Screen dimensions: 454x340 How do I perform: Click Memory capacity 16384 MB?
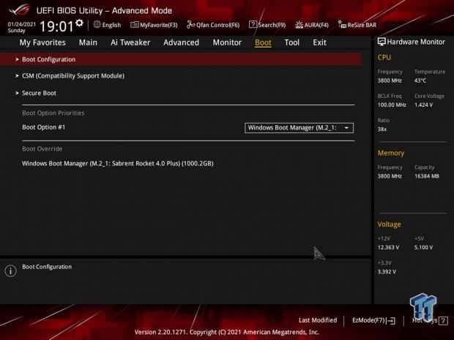coord(426,176)
